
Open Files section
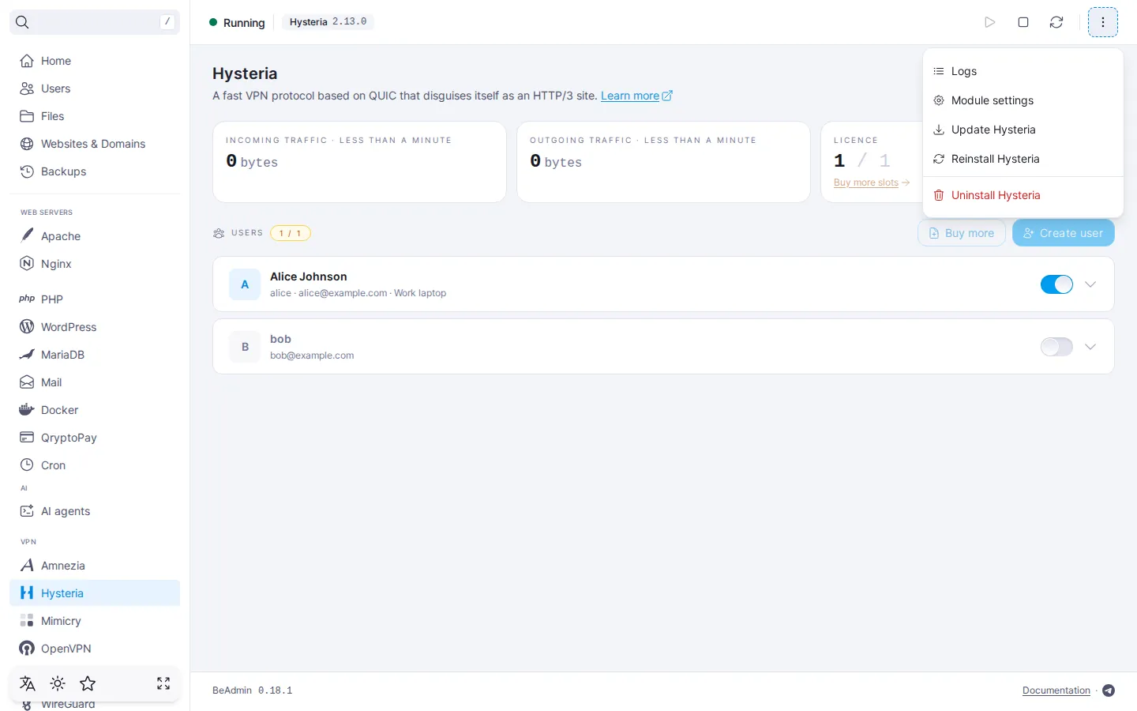pos(95,116)
